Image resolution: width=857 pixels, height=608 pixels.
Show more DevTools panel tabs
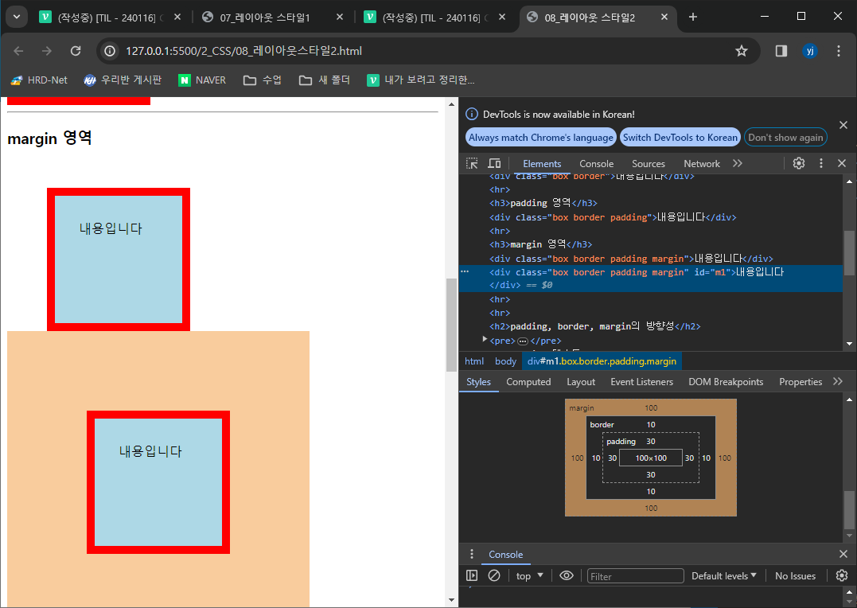[738, 163]
